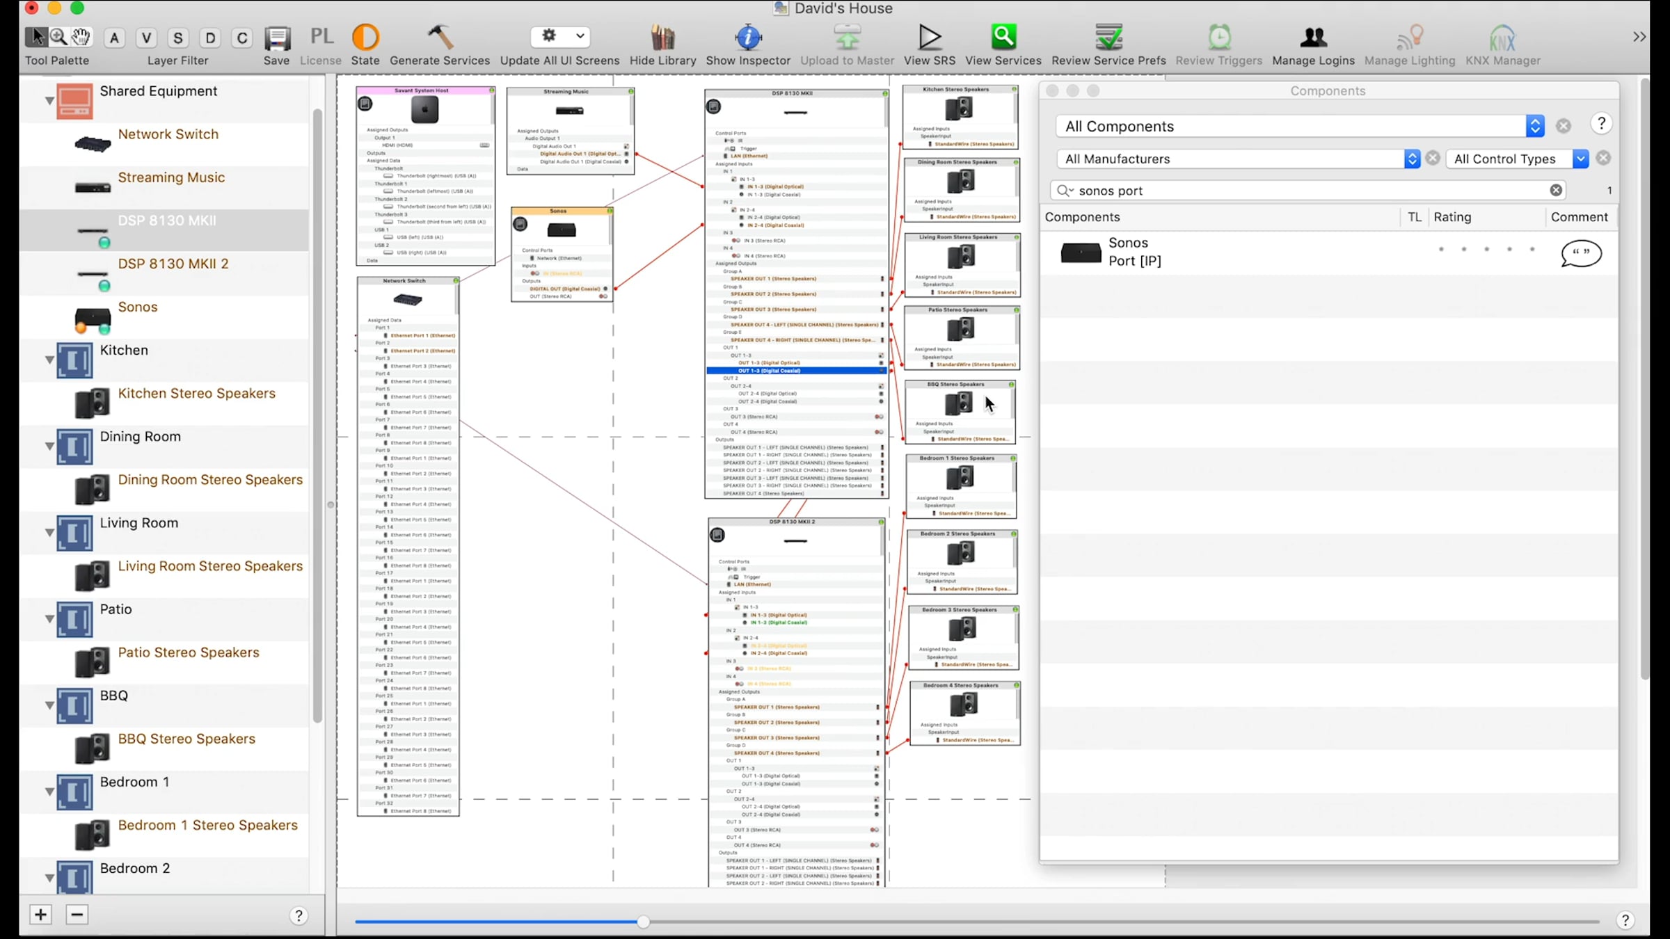Click the add (+) button below the sidebar

point(40,915)
